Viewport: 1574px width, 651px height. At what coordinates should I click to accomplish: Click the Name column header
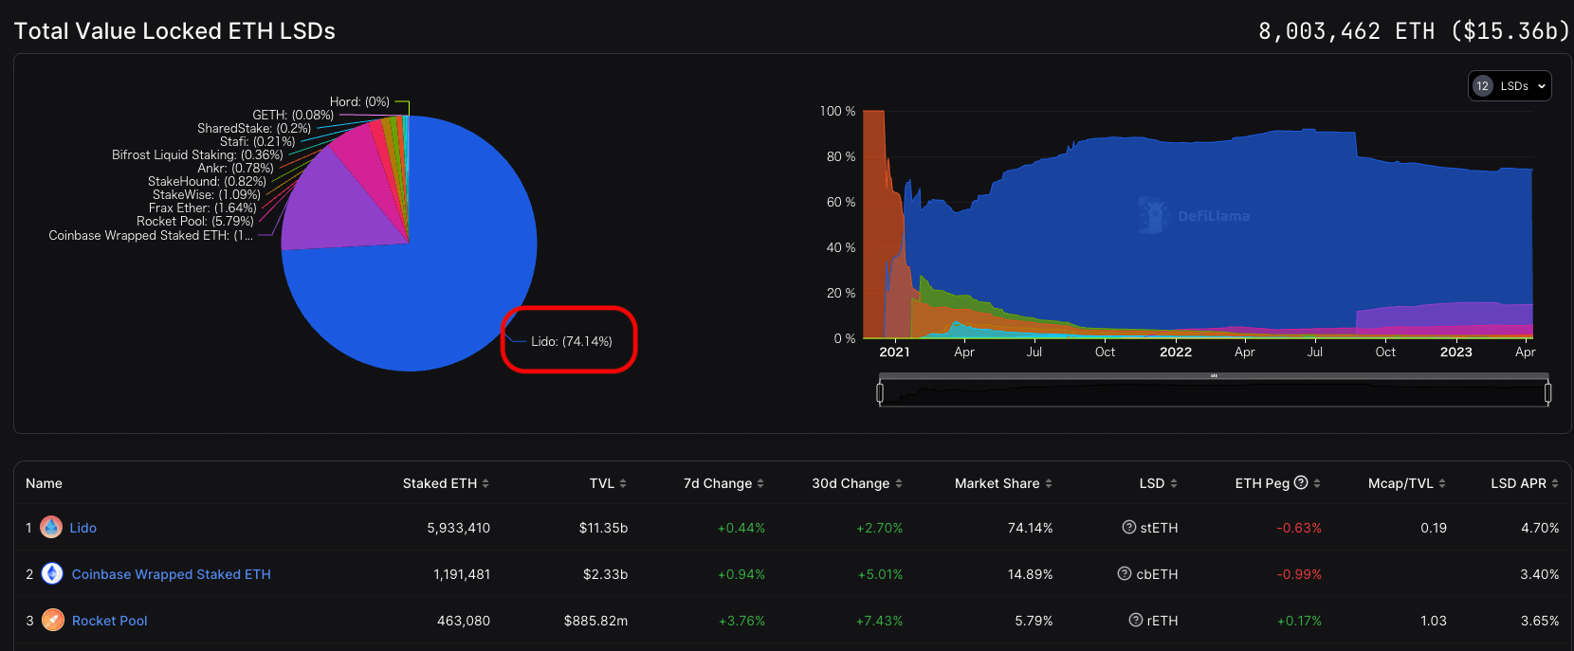(x=45, y=483)
